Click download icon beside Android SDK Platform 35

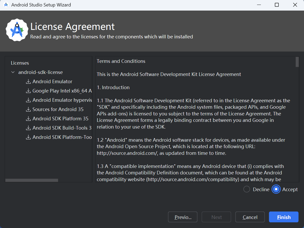tap(28, 119)
